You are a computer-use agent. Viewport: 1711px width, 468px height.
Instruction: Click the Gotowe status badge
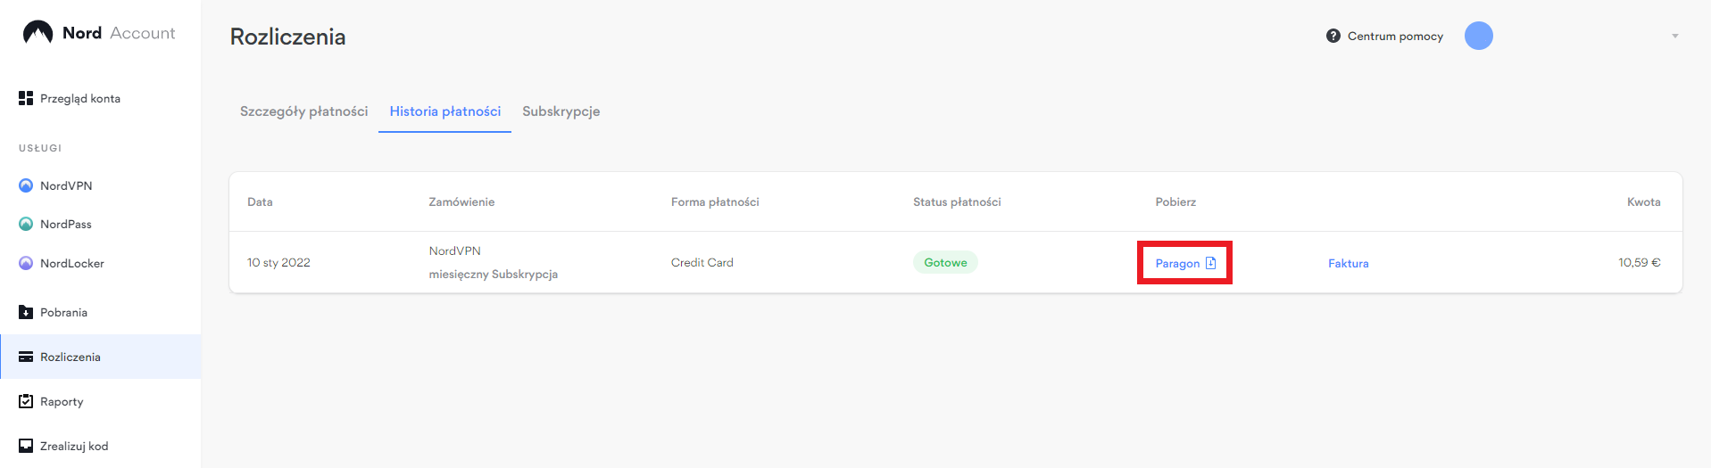[945, 262]
